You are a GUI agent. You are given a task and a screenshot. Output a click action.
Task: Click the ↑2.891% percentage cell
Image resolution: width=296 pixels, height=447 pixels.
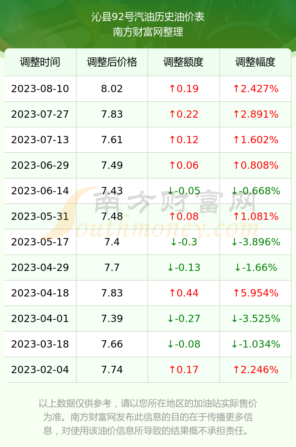pyautogui.click(x=255, y=114)
